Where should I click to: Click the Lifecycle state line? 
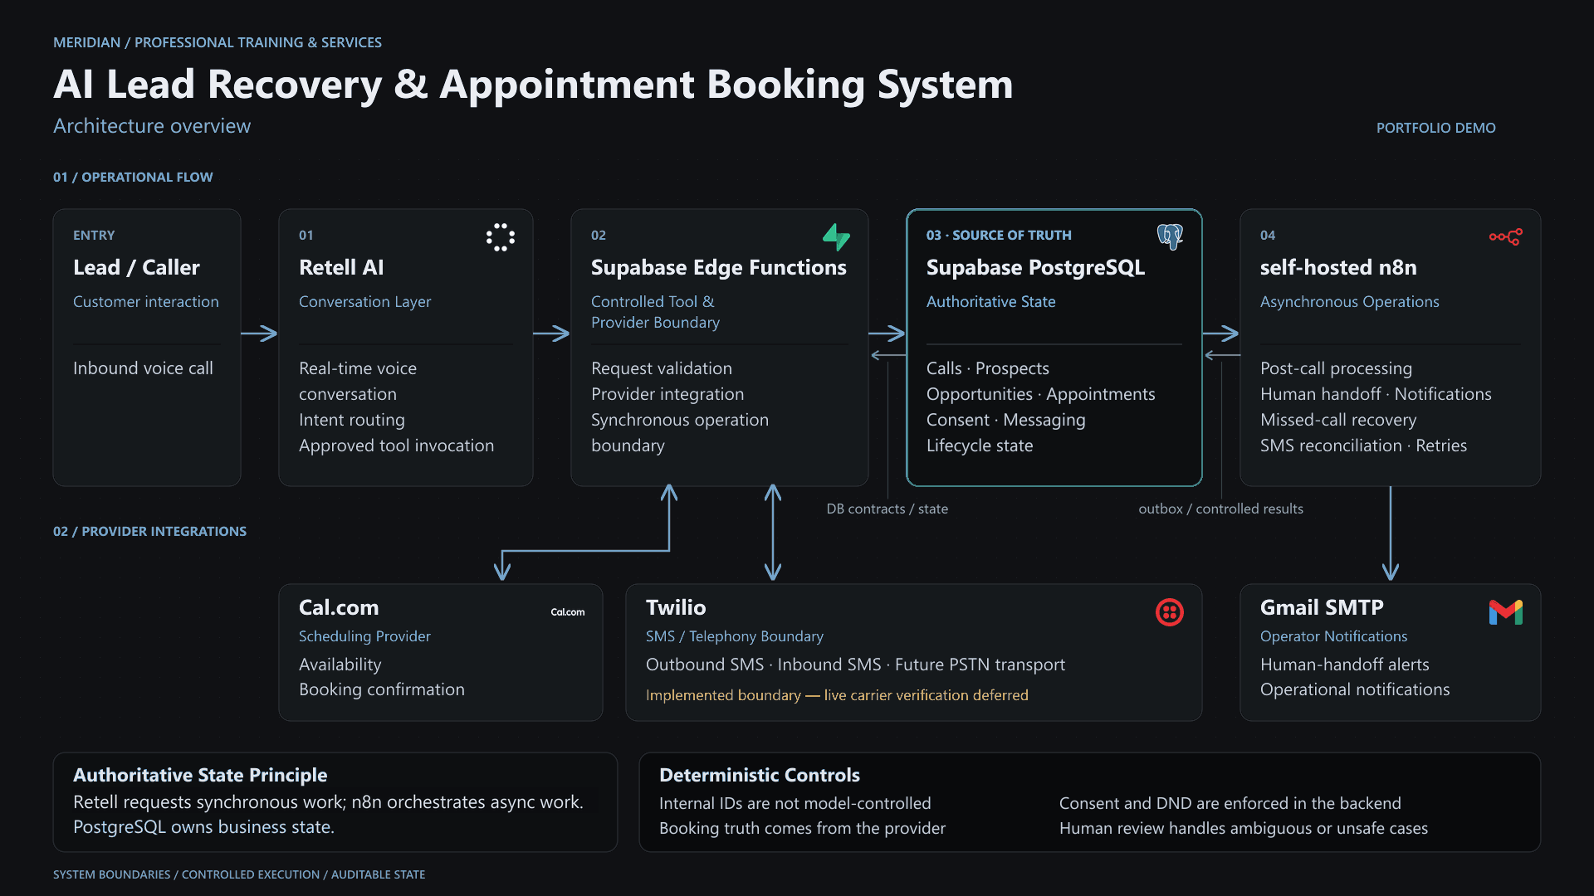pos(979,446)
